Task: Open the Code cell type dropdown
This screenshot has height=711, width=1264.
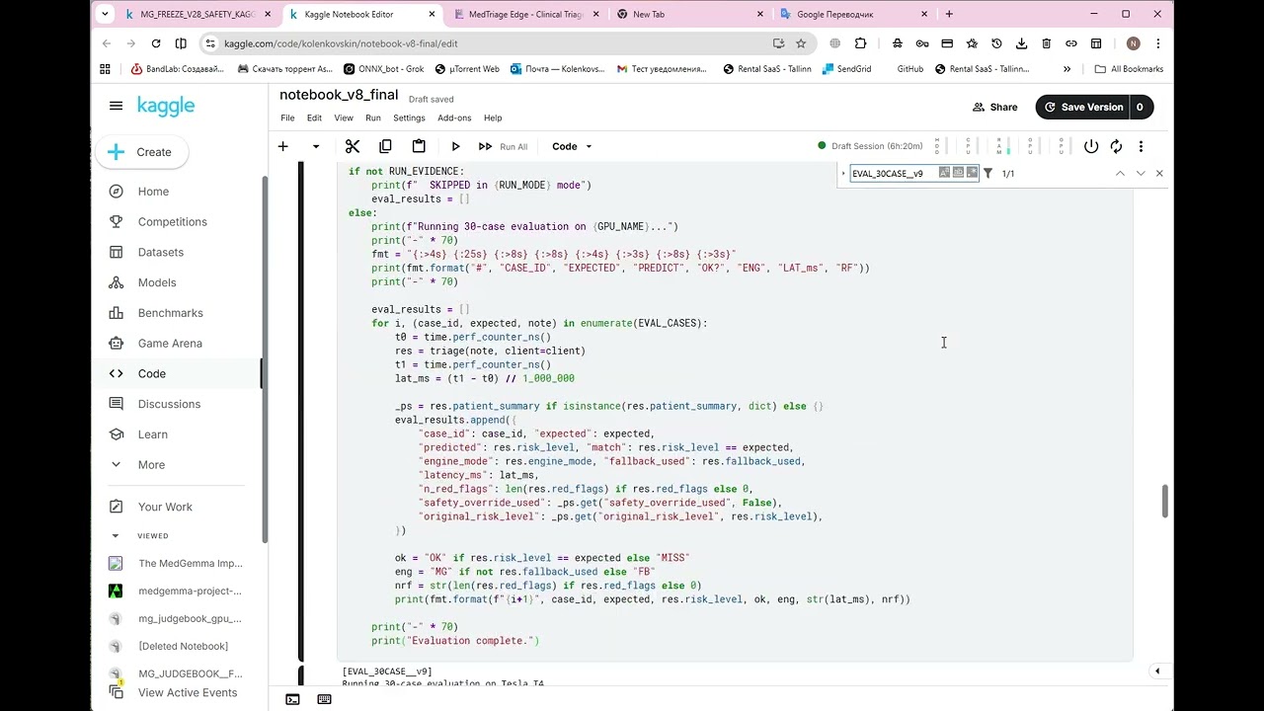Action: coord(572,146)
